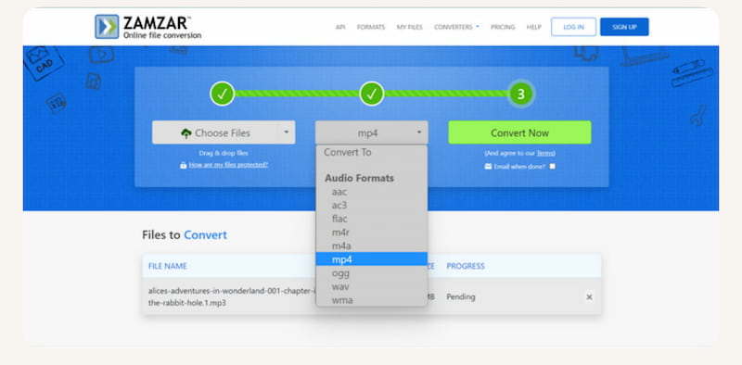Choose flac in Audio Formats
The width and height of the screenshot is (742, 365).
coord(372,219)
